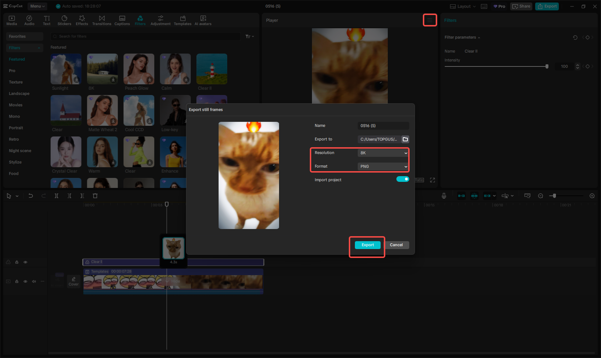Activate the Split tool in the timeline toolbar

[x=57, y=196]
